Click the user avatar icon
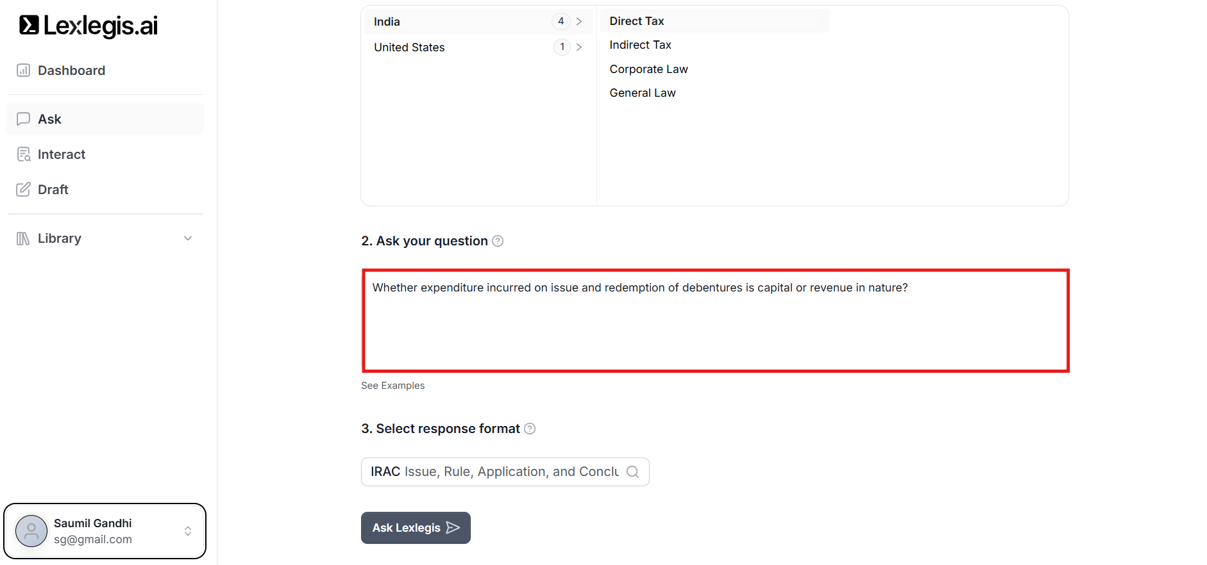Viewport: 1207px width, 565px height. point(31,531)
